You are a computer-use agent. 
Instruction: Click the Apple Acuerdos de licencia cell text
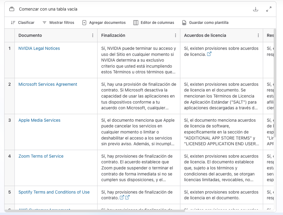[x=222, y=132]
